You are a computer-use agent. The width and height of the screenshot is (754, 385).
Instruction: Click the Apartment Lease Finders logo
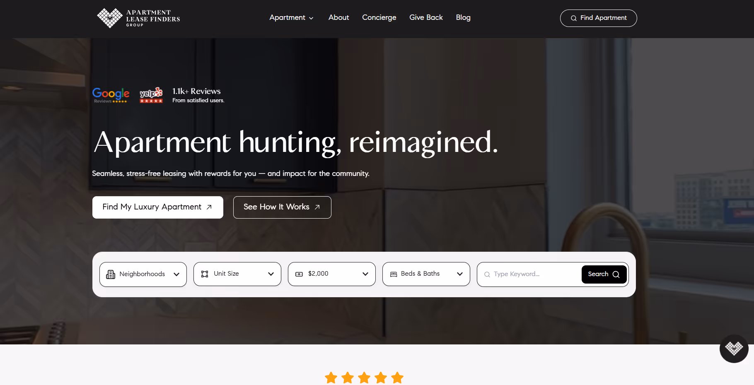pos(138,18)
